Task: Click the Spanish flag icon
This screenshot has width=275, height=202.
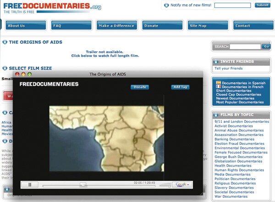Action: tap(218, 82)
